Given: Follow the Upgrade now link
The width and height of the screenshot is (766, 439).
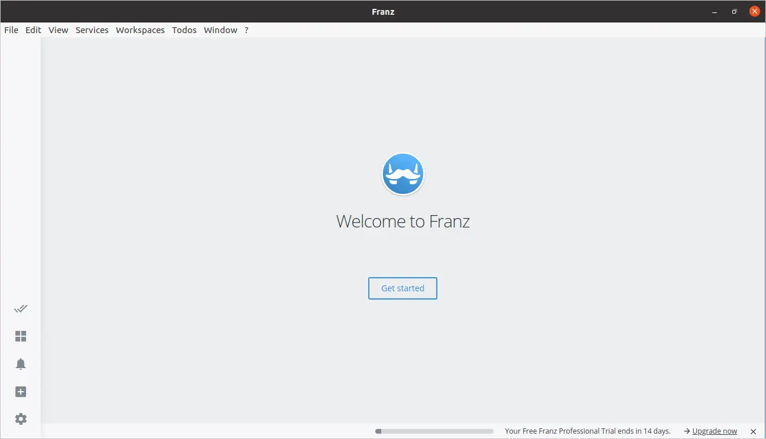Looking at the screenshot, I should tap(715, 431).
